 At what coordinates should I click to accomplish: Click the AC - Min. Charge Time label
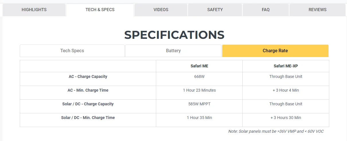pyautogui.click(x=88, y=90)
